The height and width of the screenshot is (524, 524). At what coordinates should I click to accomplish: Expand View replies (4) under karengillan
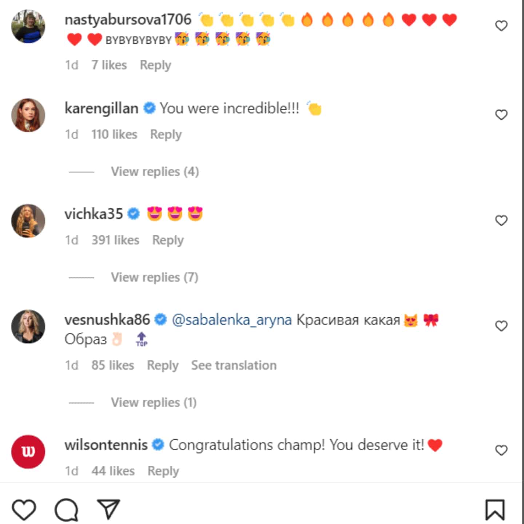click(155, 171)
